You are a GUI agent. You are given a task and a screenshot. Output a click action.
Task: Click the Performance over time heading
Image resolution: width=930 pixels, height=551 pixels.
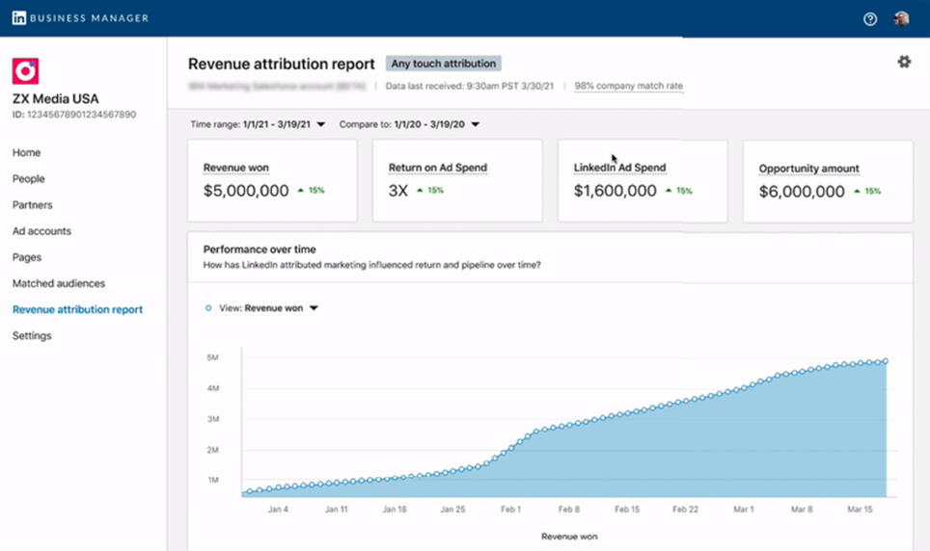(260, 249)
